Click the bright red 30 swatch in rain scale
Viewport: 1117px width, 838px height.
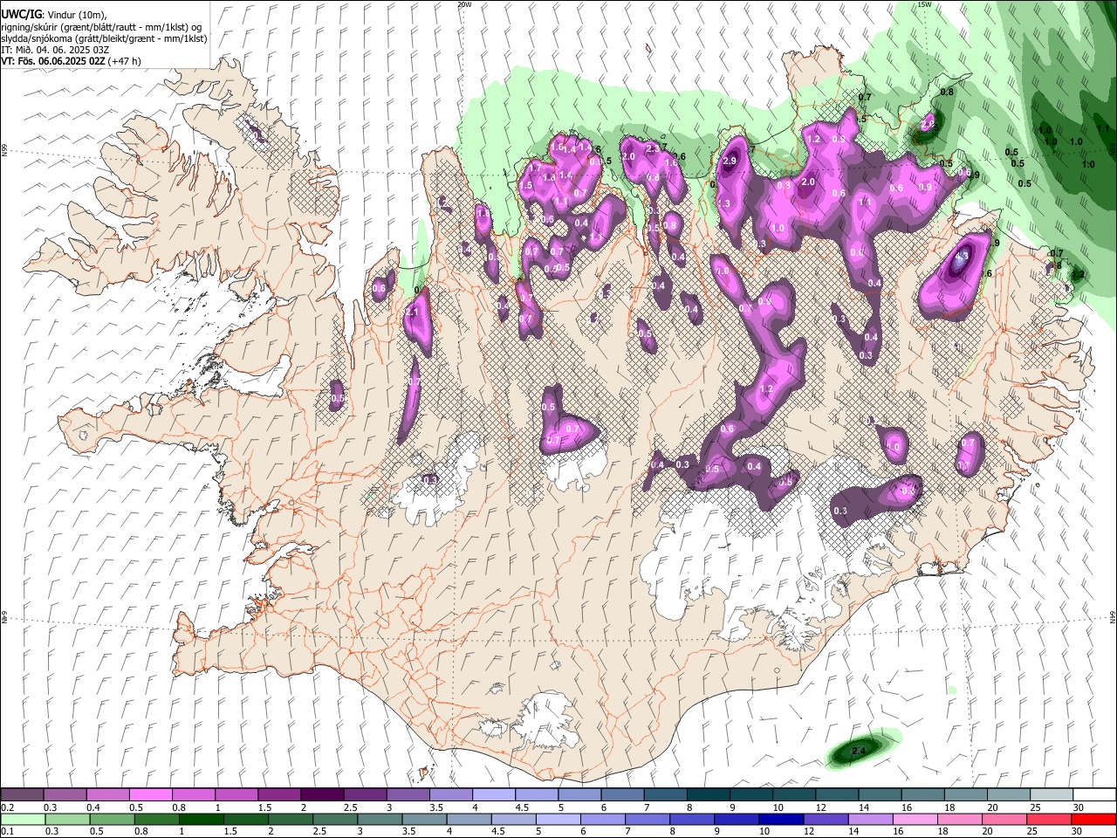pos(1093,819)
